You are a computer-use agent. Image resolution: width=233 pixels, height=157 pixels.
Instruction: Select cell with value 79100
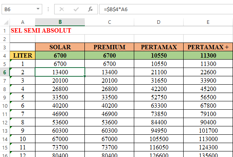208,114
